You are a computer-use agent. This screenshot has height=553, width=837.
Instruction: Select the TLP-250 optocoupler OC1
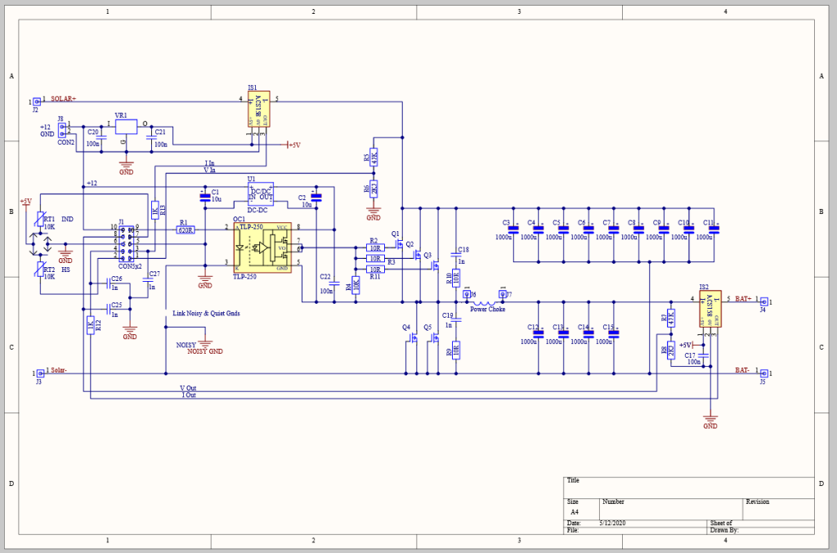pos(262,247)
